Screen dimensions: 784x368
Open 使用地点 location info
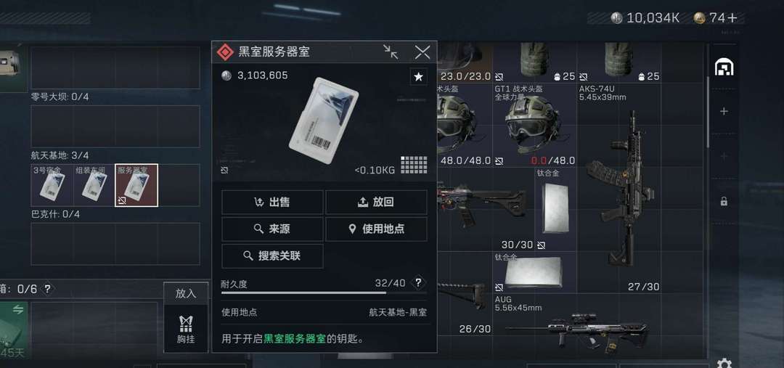(x=377, y=229)
